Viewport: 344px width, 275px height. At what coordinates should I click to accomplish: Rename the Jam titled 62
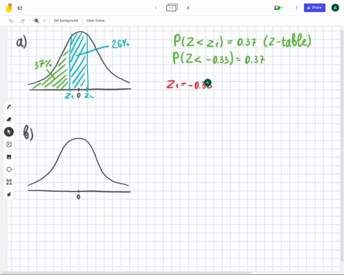click(x=19, y=8)
